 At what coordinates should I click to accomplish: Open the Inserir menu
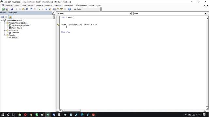31,6
